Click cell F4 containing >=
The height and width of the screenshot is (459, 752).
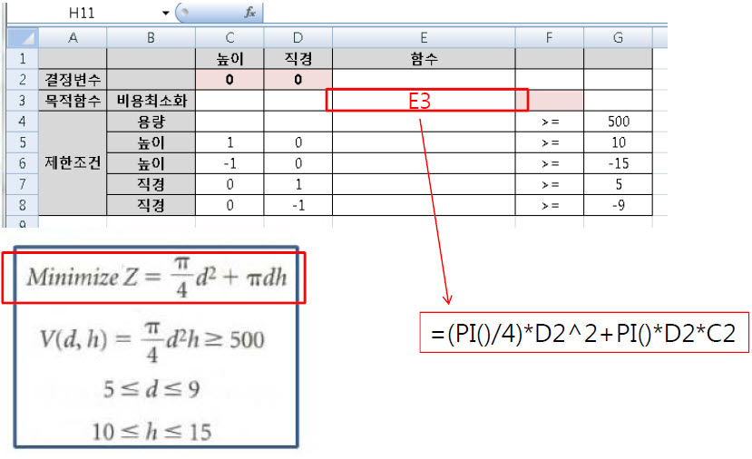click(x=549, y=122)
